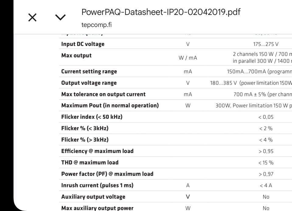
Task: Select the 'A' unit in Inrush current row
Action: 188,185
